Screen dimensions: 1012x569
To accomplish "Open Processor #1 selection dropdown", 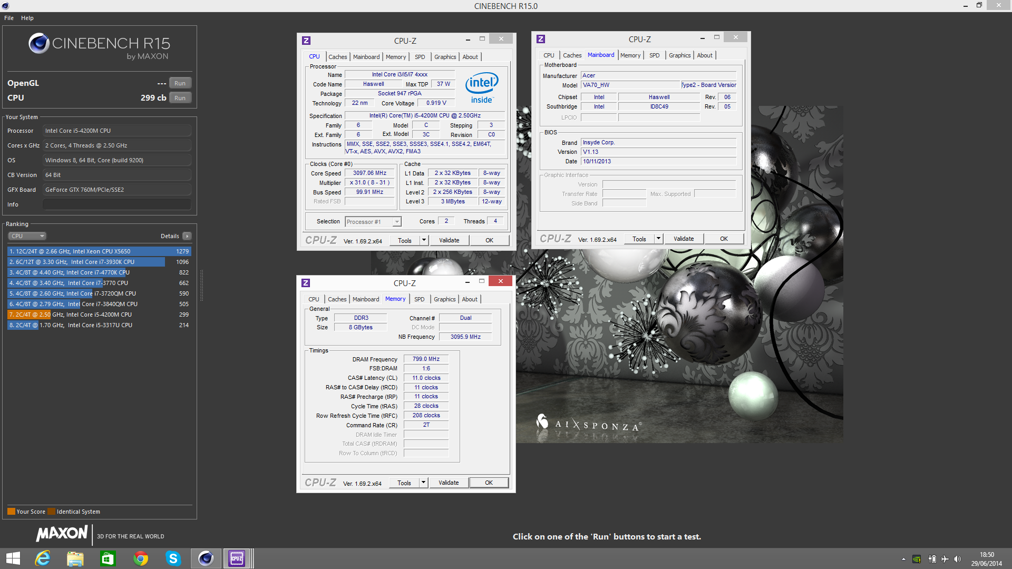I will [x=373, y=222].
